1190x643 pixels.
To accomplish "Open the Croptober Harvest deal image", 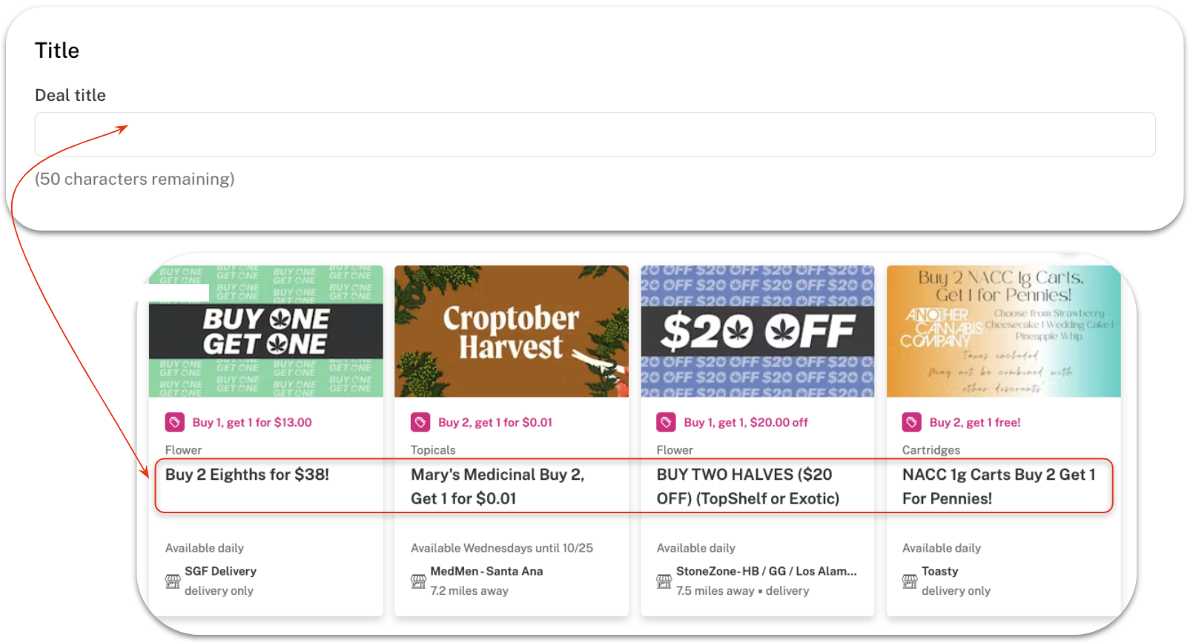I will [x=512, y=331].
